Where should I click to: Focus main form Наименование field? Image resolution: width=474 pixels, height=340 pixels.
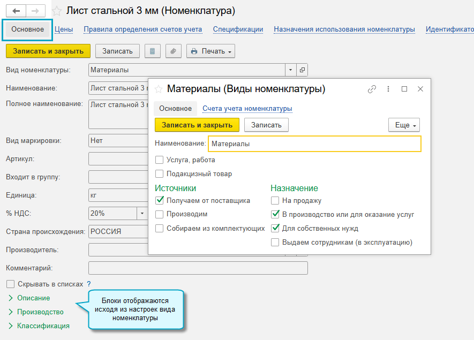[x=118, y=88]
